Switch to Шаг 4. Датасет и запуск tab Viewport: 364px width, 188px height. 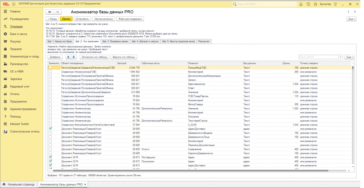(x=145, y=42)
